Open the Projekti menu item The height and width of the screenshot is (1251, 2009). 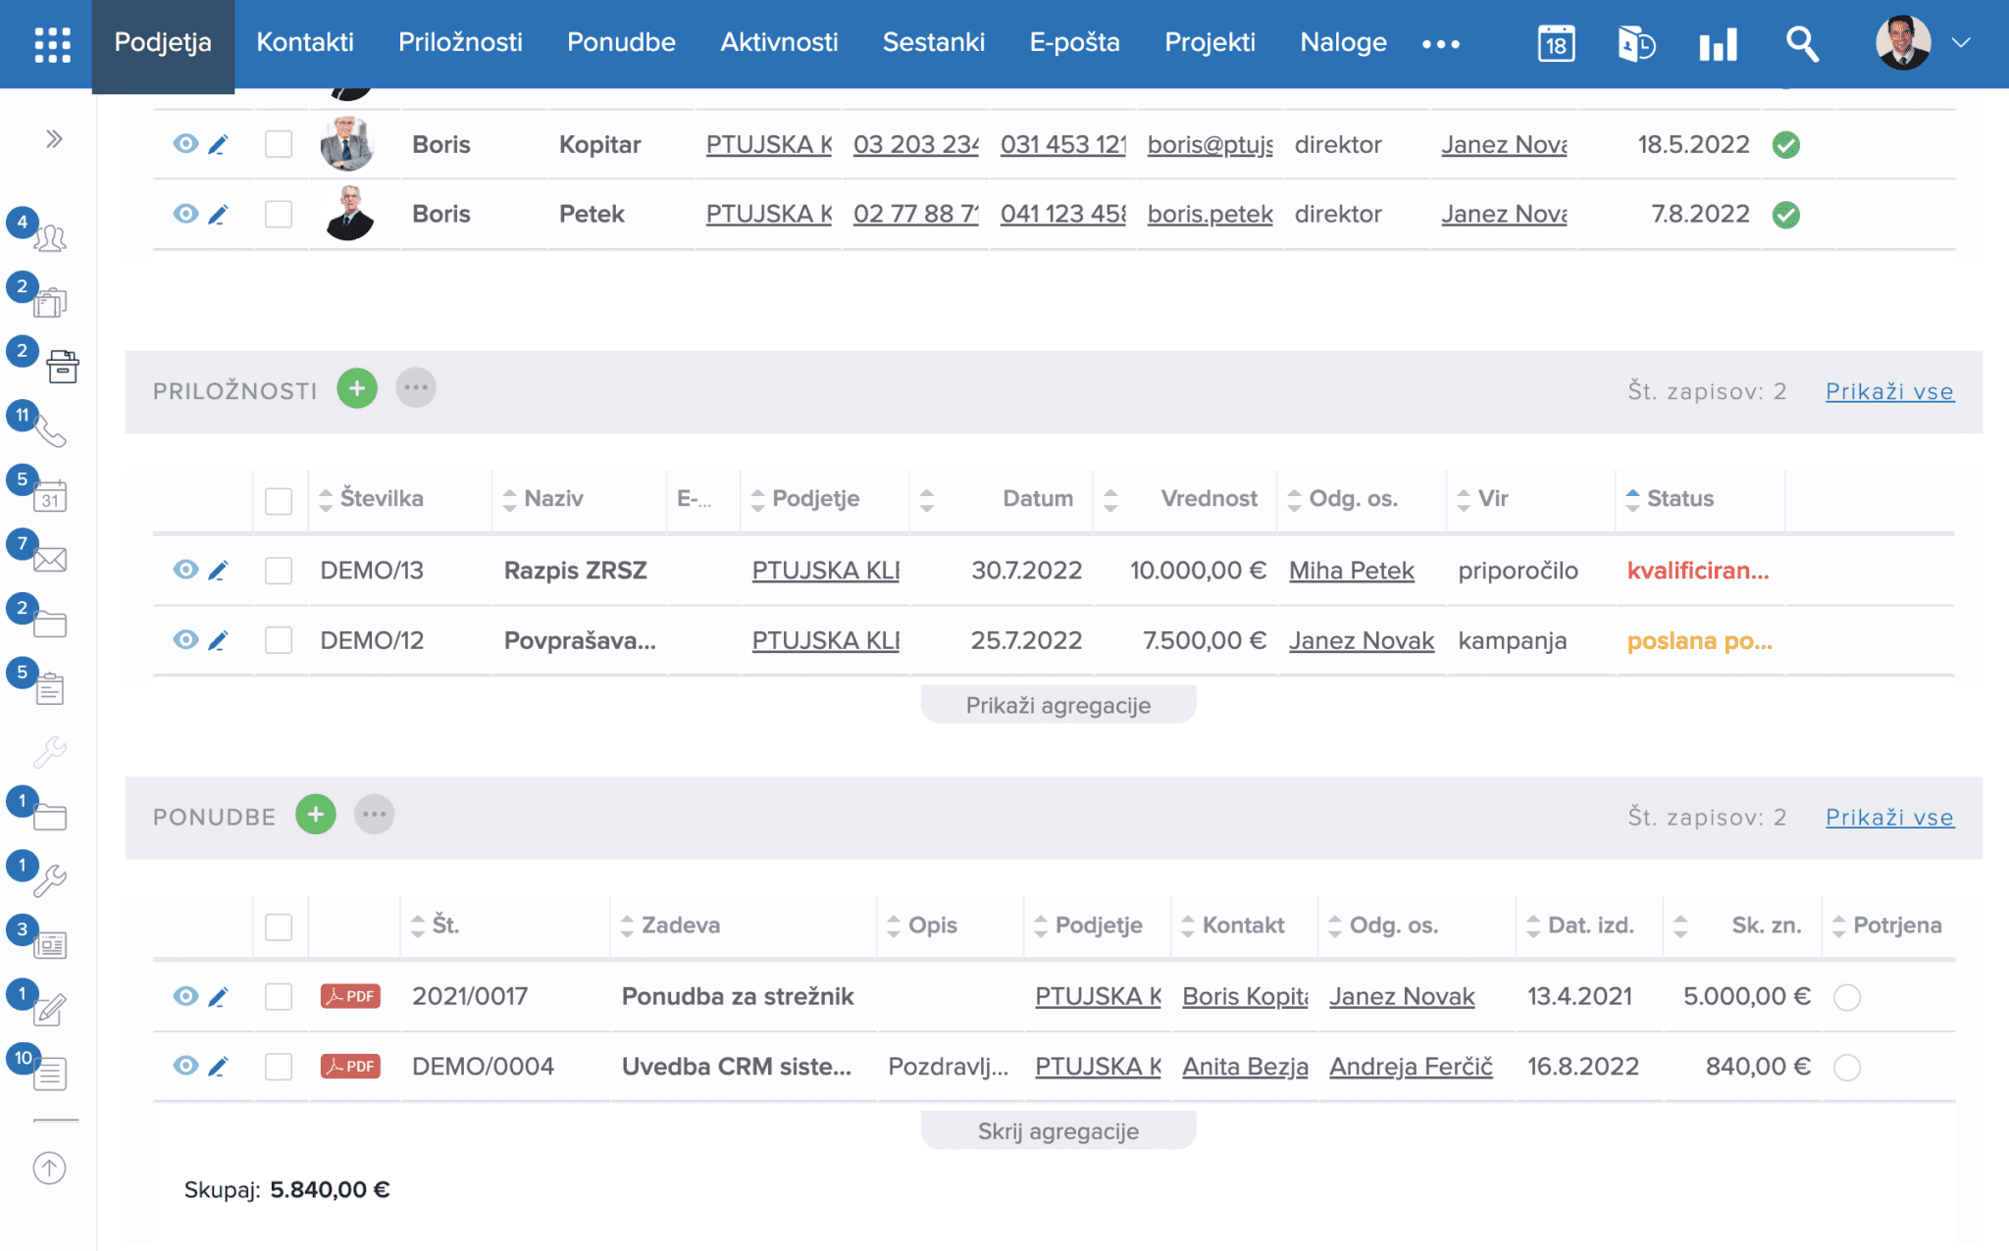pos(1210,43)
